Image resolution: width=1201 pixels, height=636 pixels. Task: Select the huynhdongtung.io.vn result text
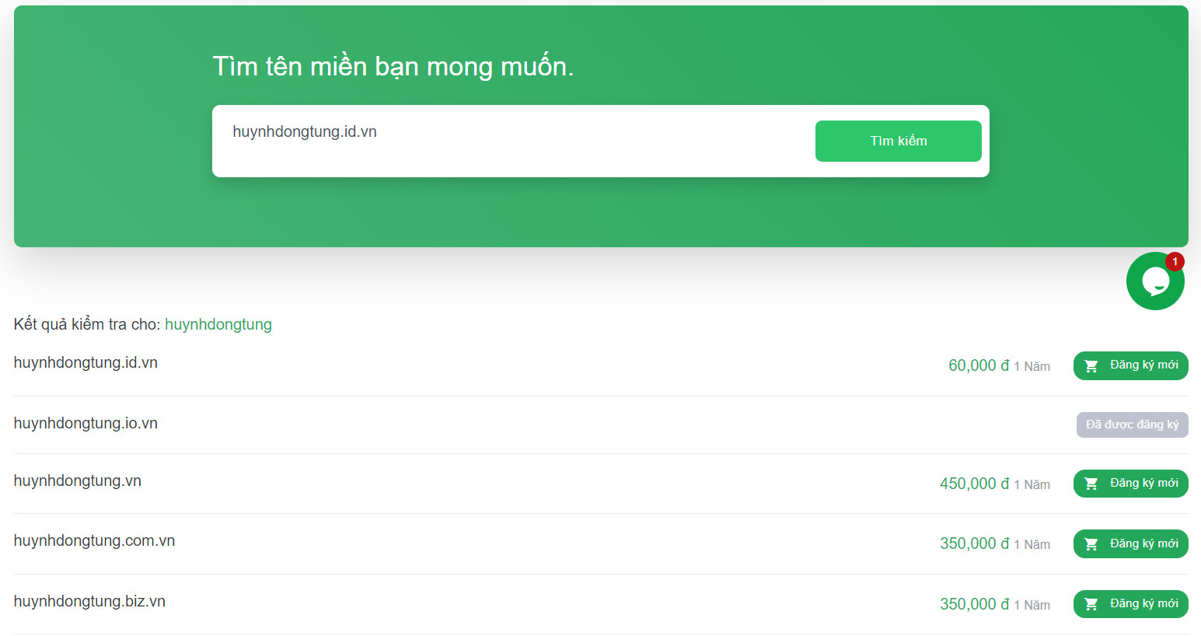pyautogui.click(x=86, y=424)
